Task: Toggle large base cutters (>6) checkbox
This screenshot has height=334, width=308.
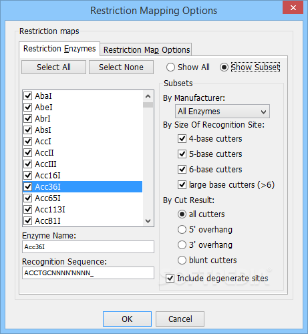Action: 182,185
